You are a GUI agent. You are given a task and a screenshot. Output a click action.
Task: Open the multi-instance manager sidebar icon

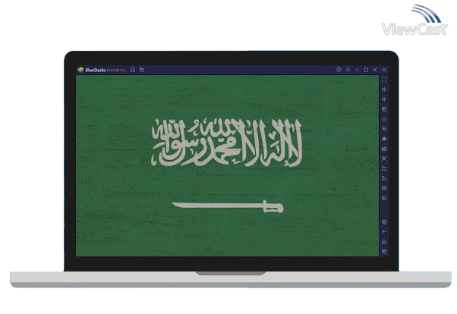pos(384,178)
